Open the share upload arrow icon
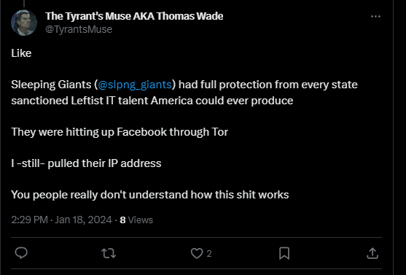The width and height of the screenshot is (406, 275). [x=372, y=253]
